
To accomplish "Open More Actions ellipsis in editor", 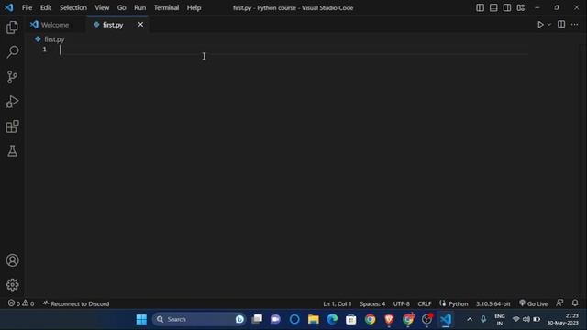I will point(575,25).
